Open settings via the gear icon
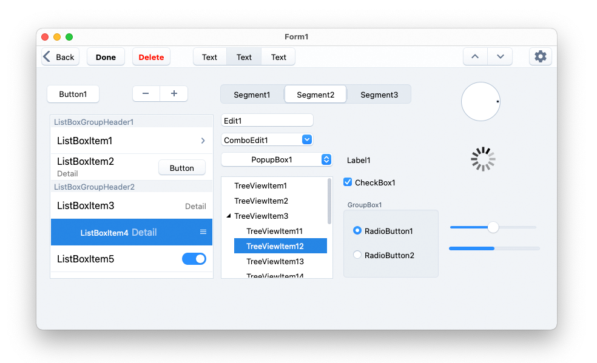This screenshot has width=597, height=363. click(x=540, y=56)
